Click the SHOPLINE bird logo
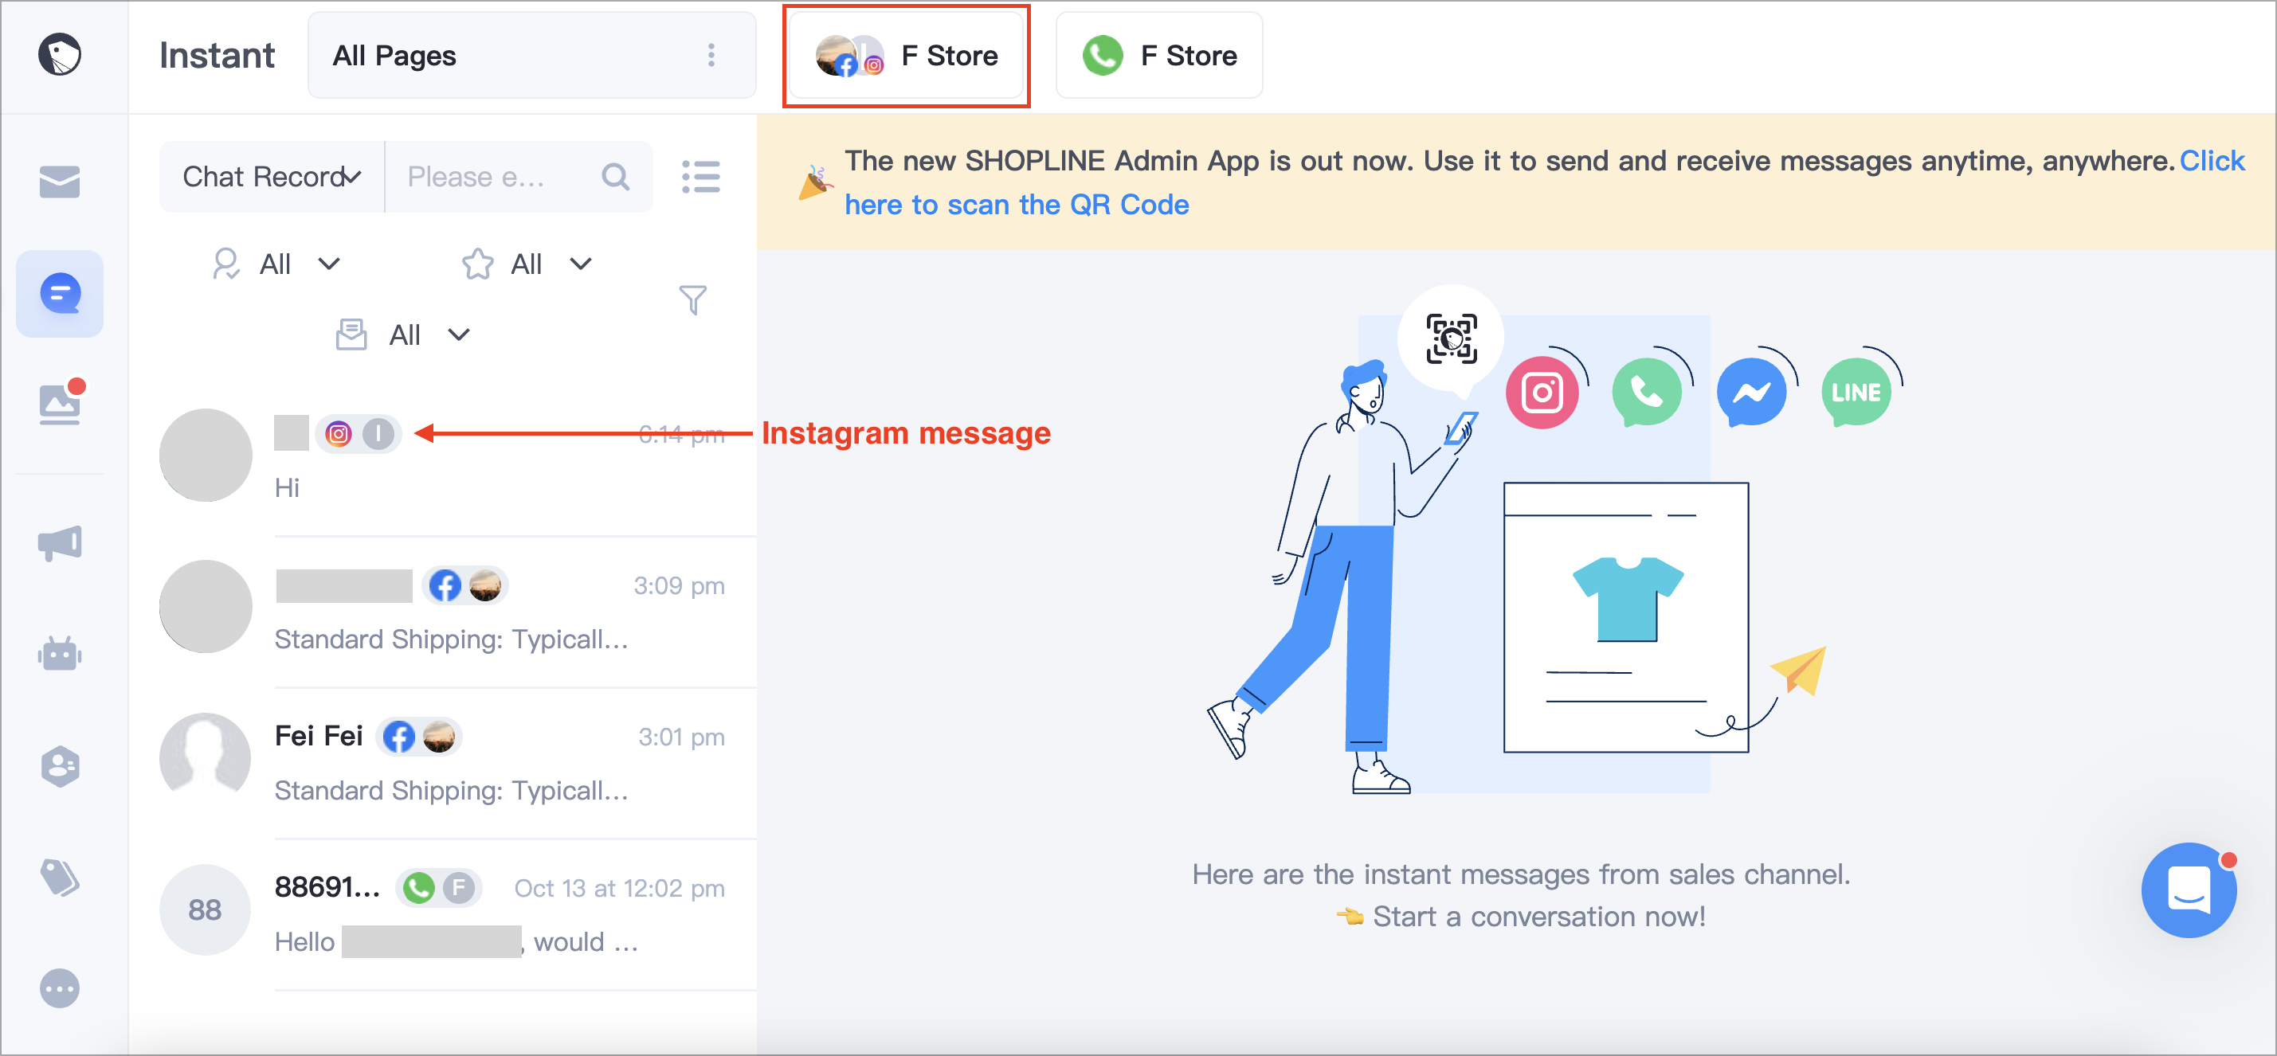This screenshot has width=2277, height=1056. click(x=60, y=55)
